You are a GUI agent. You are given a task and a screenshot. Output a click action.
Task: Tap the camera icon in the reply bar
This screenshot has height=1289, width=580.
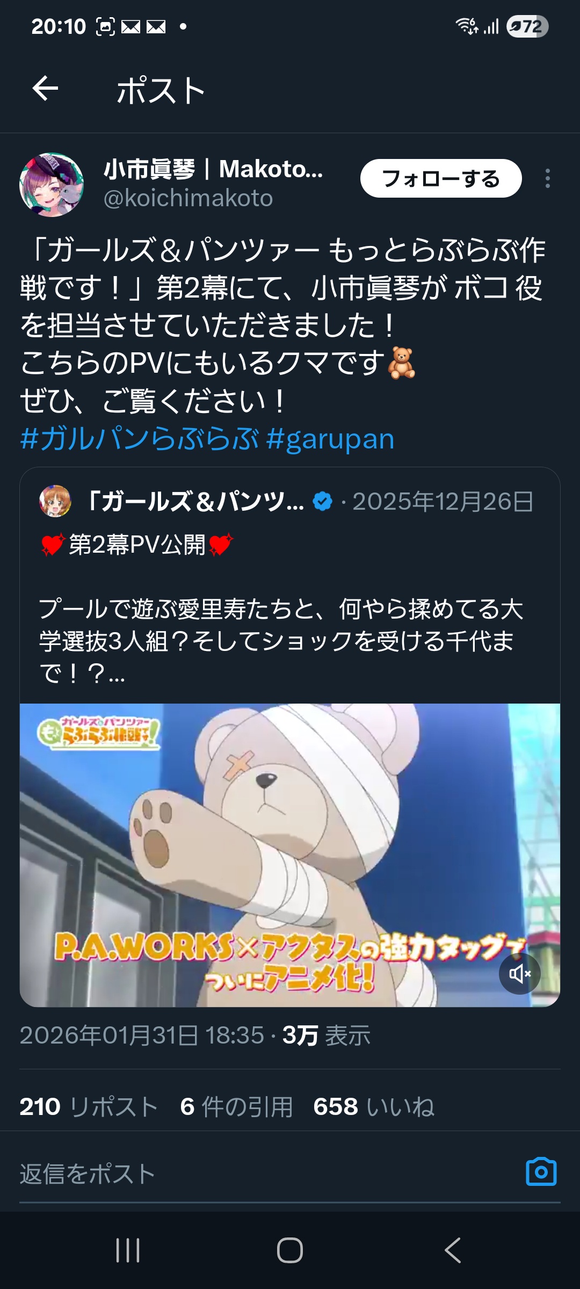tap(541, 1172)
